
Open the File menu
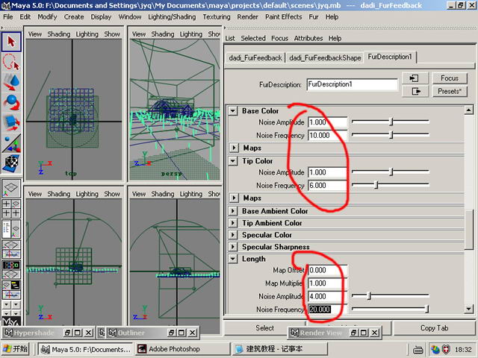coord(8,17)
